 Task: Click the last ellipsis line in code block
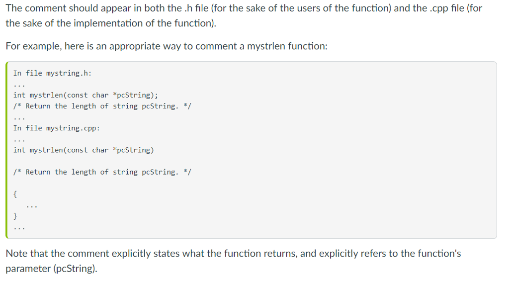19,228
